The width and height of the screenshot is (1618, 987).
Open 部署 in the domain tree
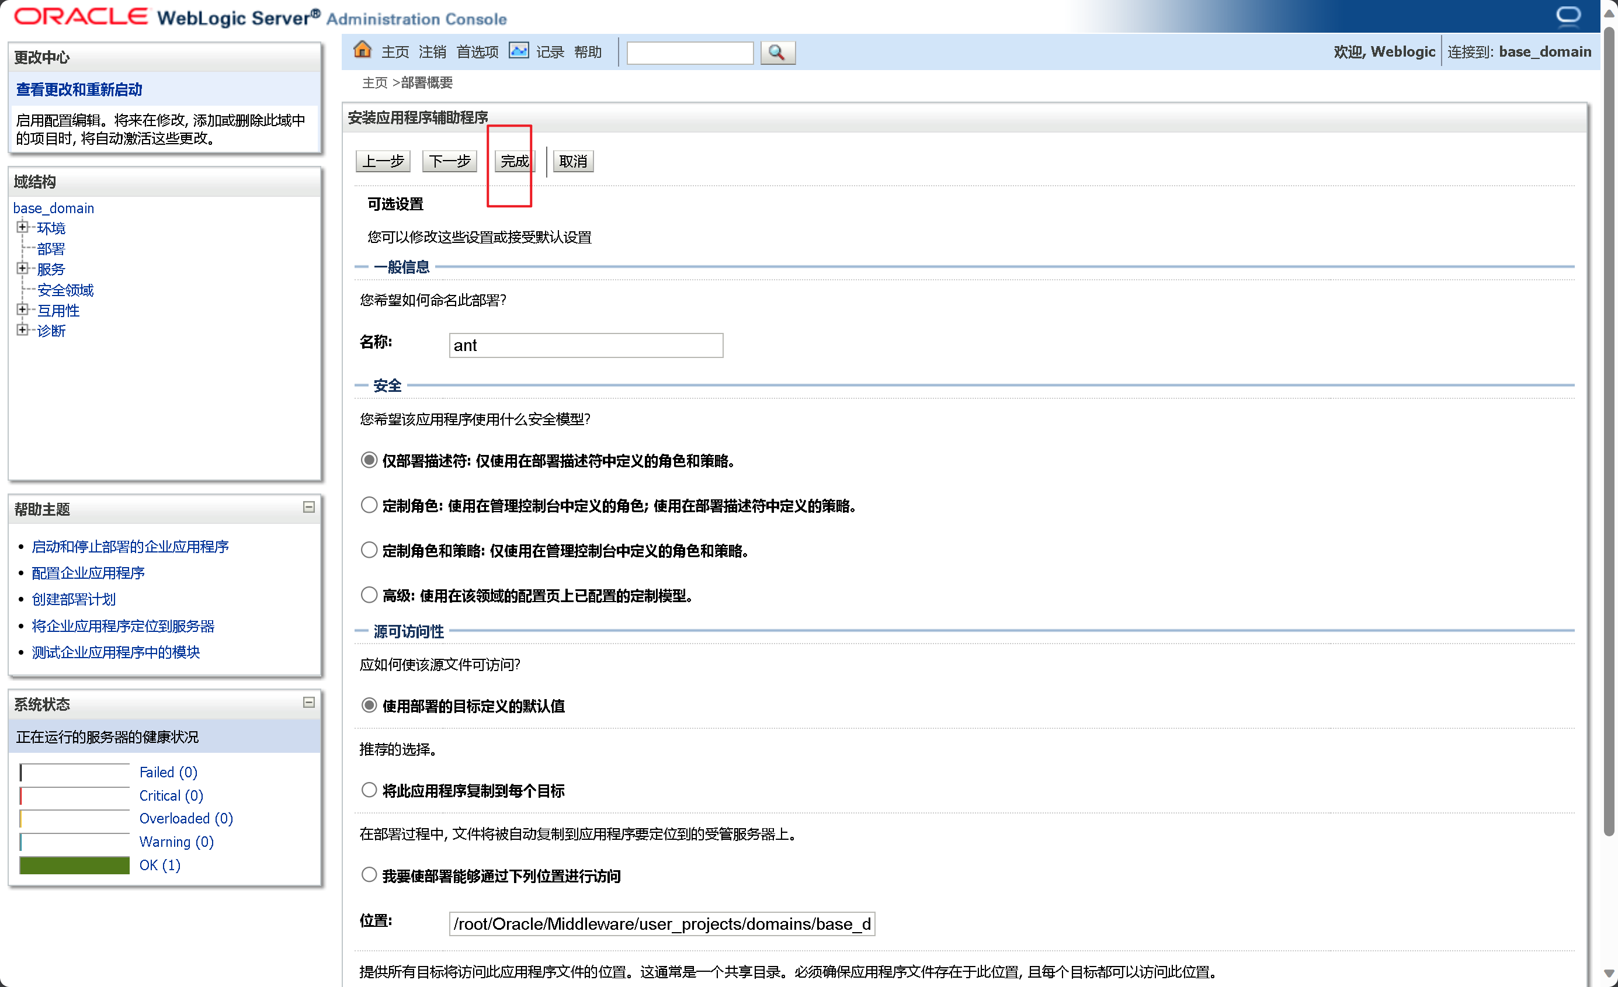(51, 249)
